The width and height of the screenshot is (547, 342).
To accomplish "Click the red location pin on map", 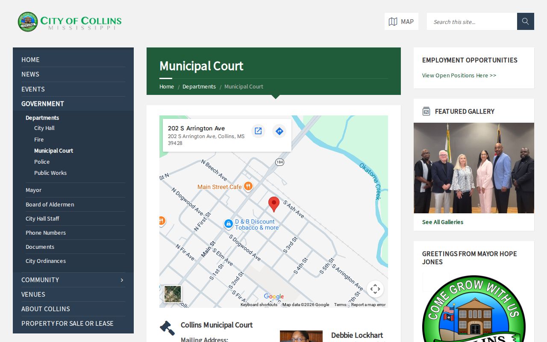I will pos(274,204).
